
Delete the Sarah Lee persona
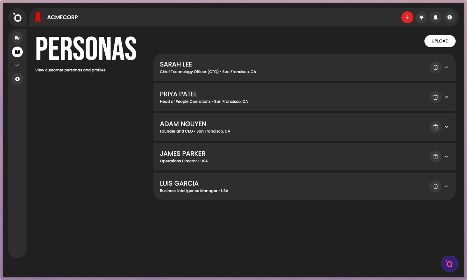[x=435, y=68]
